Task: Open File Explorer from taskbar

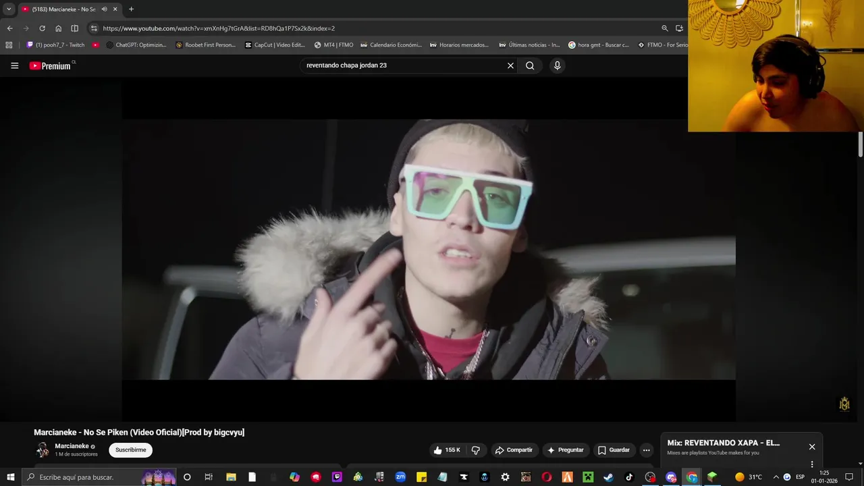Action: click(231, 477)
